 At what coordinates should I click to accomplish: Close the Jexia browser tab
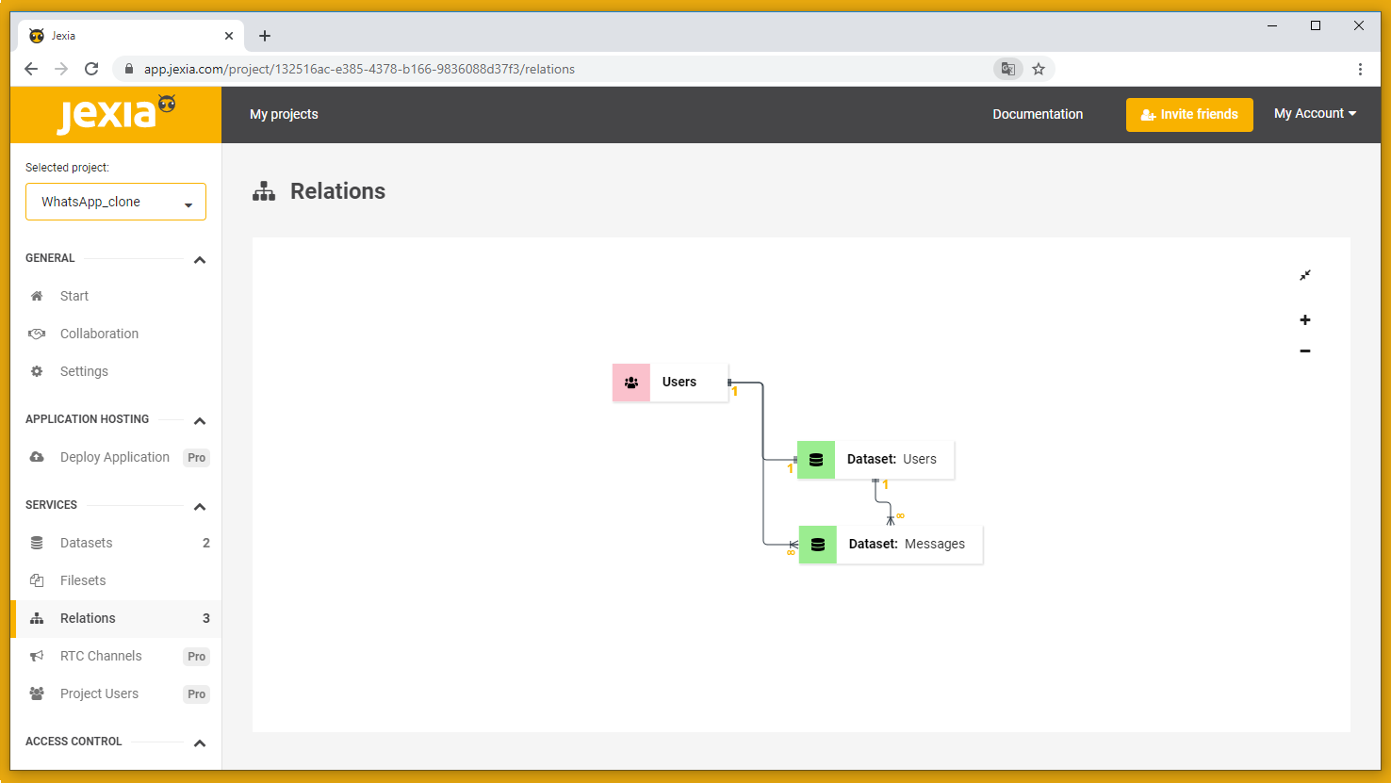point(229,36)
